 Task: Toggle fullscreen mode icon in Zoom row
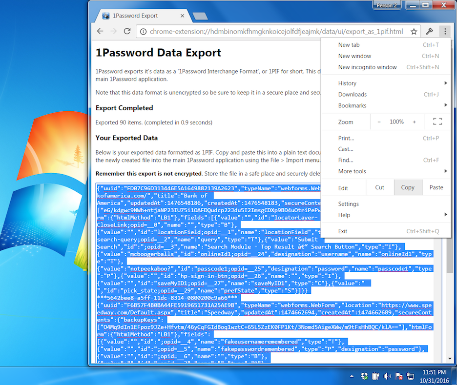[437, 122]
